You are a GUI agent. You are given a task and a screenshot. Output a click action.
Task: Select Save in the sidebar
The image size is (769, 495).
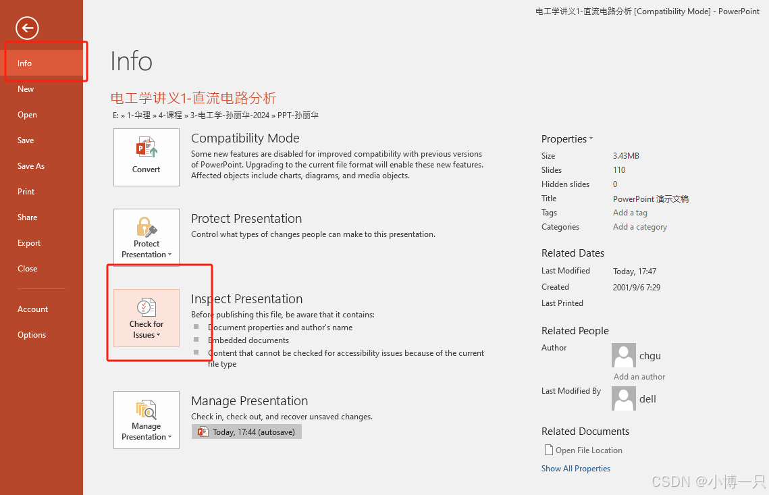(x=42, y=140)
